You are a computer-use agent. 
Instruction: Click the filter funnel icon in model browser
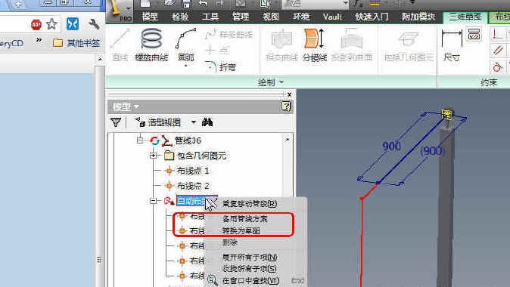coord(116,122)
